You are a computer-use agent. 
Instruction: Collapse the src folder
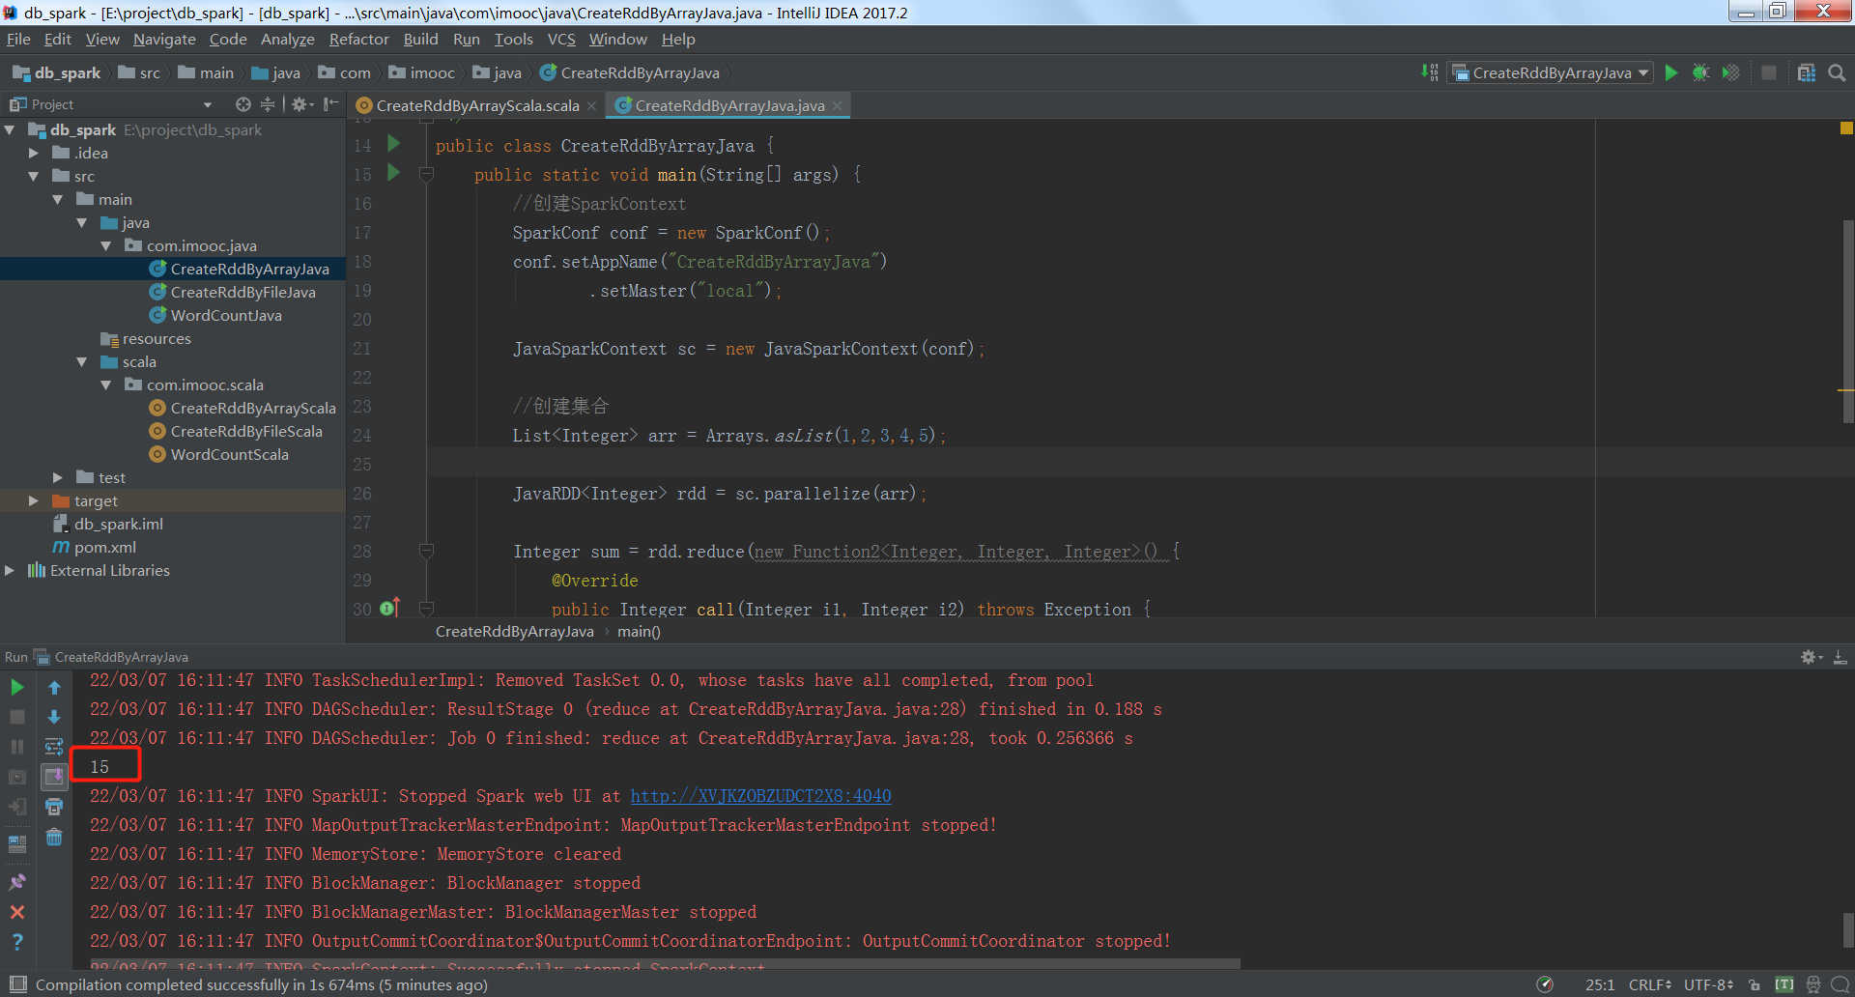coord(34,176)
